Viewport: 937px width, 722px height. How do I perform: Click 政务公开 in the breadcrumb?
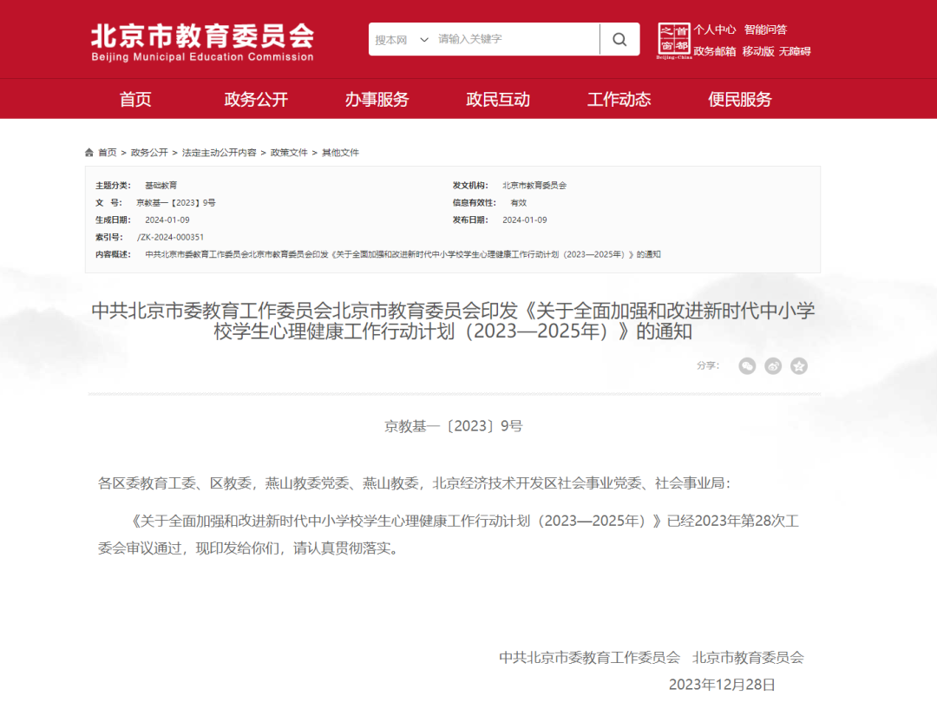[x=149, y=153]
